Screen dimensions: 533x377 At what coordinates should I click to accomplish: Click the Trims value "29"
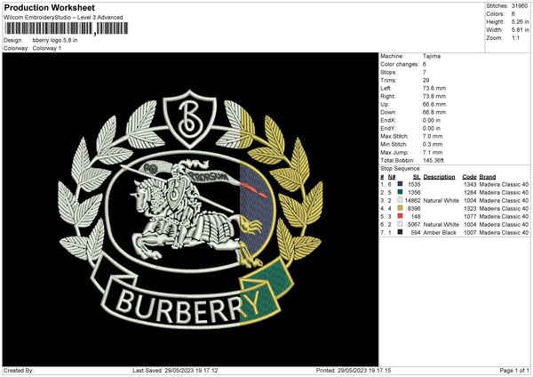(x=426, y=80)
